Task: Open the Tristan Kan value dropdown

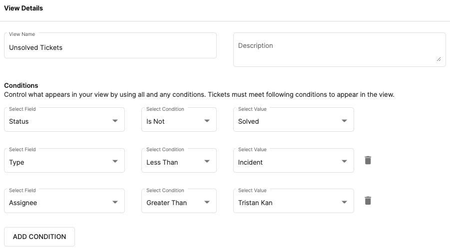Action: 293,201
